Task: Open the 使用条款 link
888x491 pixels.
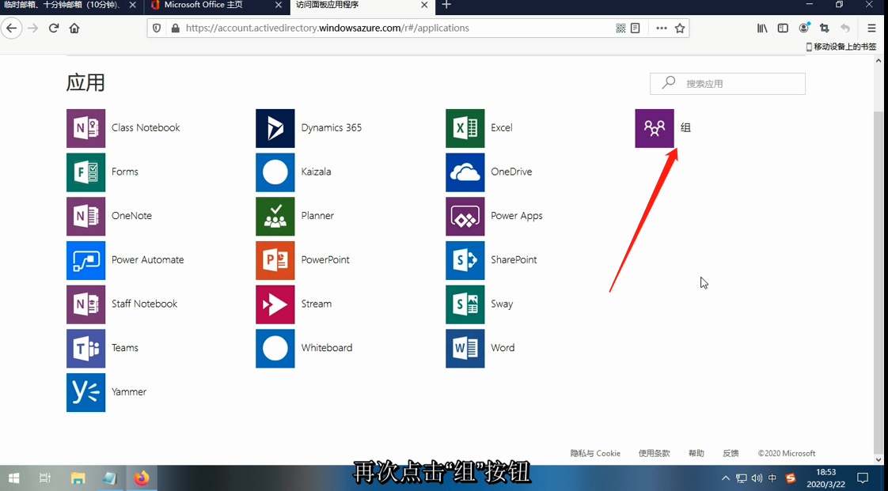Action: tap(654, 453)
